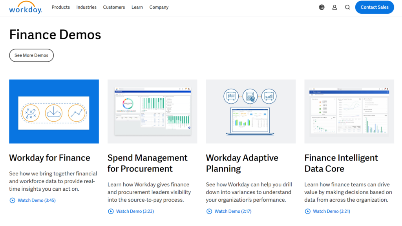Click the 'Finance Demos' heading
Viewport: 402px width, 226px height.
tap(55, 35)
